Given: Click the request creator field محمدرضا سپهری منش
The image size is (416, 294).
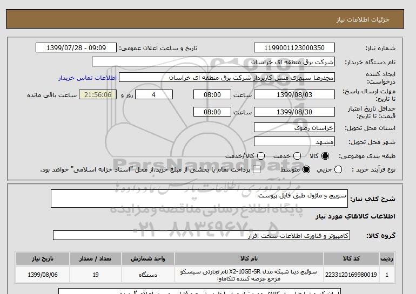Looking at the screenshot, I should click(227, 78).
